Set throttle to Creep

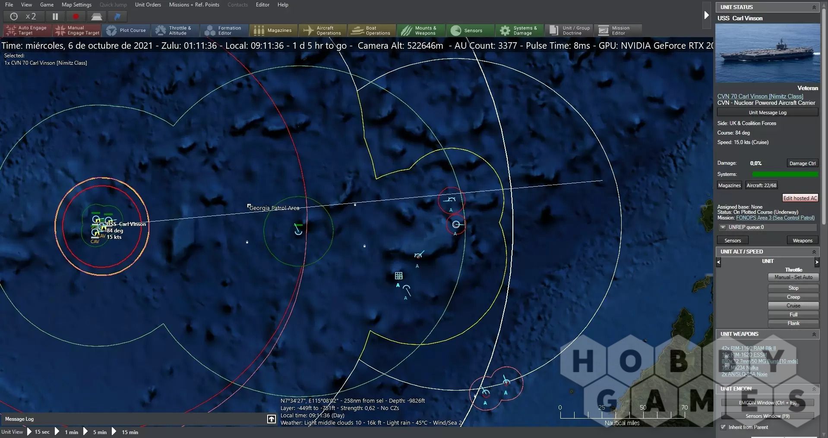tap(793, 297)
